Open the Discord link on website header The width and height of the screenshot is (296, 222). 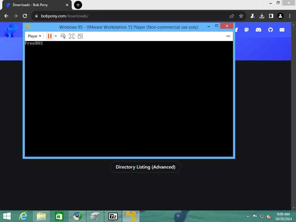click(x=258, y=30)
